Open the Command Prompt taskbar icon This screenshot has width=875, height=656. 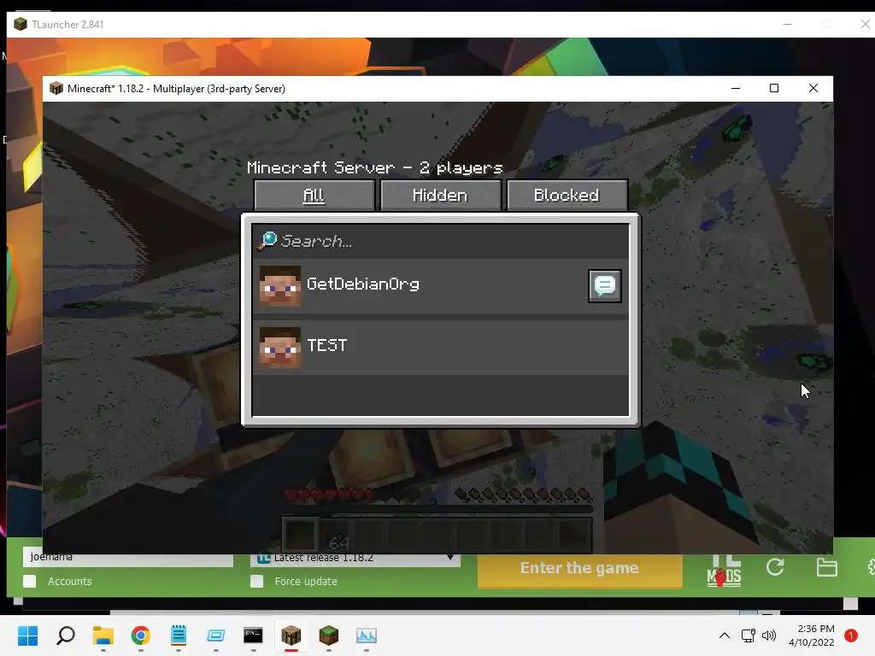click(x=253, y=635)
